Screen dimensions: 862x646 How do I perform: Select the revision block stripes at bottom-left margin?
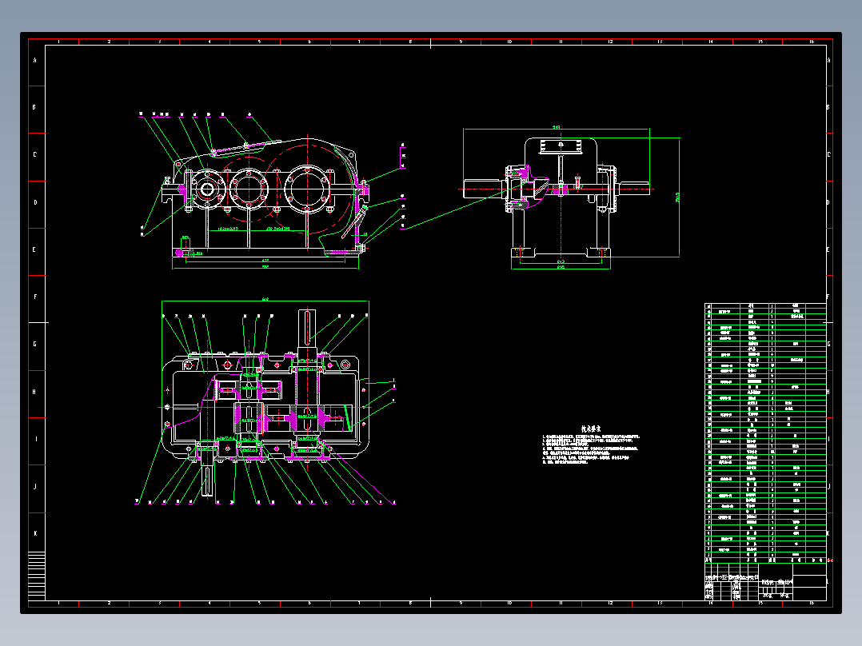point(37,575)
